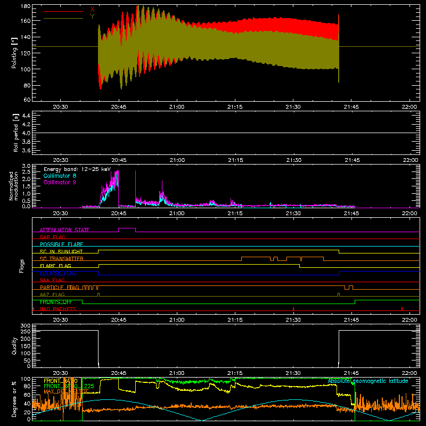Click the 'Normalized modulation' y-axis title
426x426 pixels.
(x=13, y=186)
